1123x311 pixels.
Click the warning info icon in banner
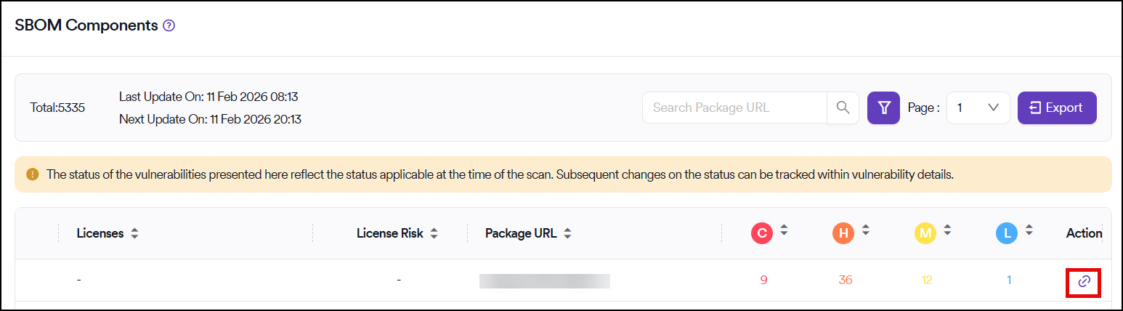pos(32,174)
